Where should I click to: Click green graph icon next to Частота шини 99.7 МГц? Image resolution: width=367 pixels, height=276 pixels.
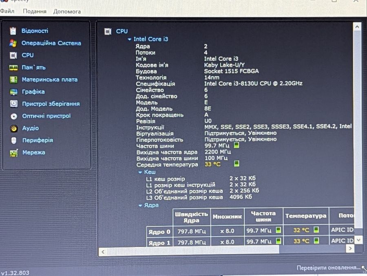[x=237, y=146]
